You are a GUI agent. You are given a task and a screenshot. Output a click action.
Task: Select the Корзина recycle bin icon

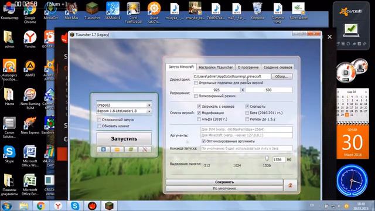[257, 11]
